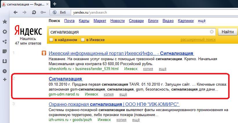The width and height of the screenshot is (238, 123).
Task: Open the Охранно-пожарная сигнализация ИЖ-ЮМИРС result
Action: click(114, 104)
